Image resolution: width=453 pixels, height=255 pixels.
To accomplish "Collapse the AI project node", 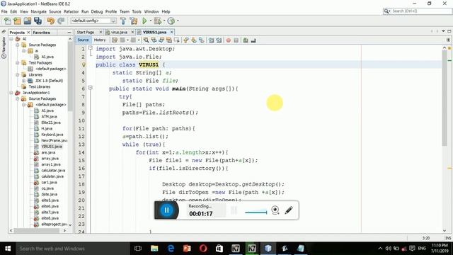I will (x=11, y=39).
